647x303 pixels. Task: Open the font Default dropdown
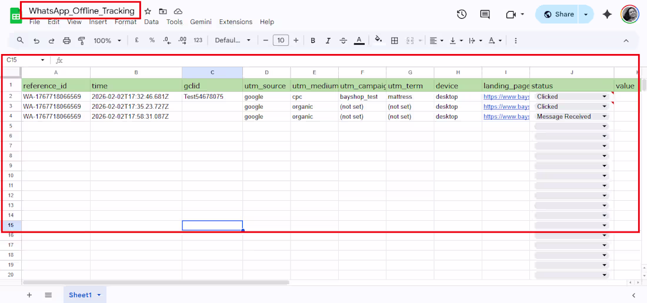pos(233,41)
